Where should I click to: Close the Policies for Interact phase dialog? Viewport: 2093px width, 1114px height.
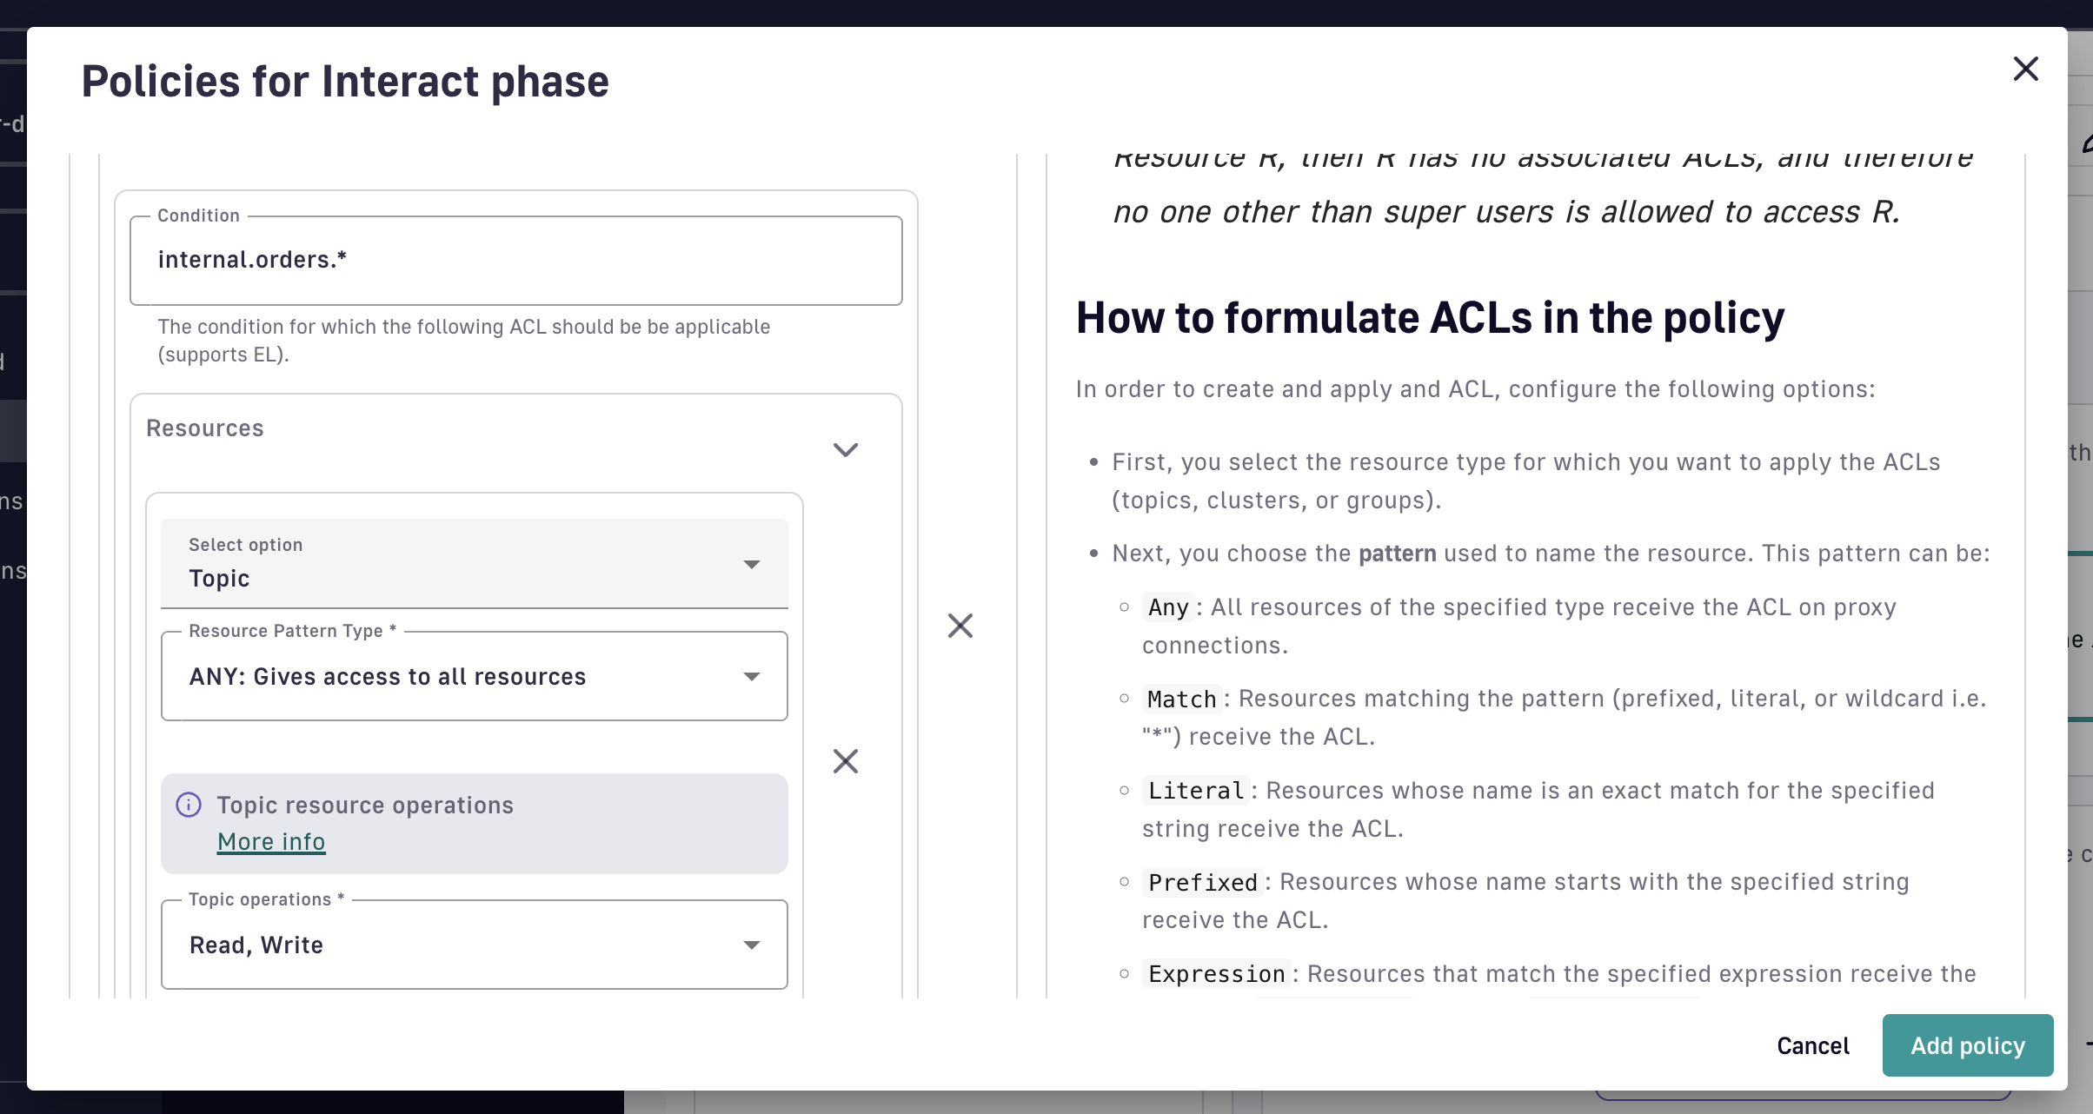point(2025,69)
